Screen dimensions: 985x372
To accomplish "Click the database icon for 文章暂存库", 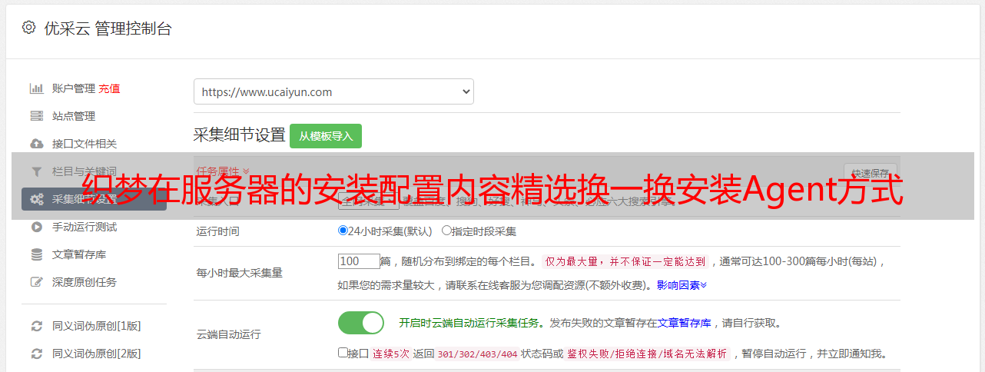I will click(x=36, y=254).
